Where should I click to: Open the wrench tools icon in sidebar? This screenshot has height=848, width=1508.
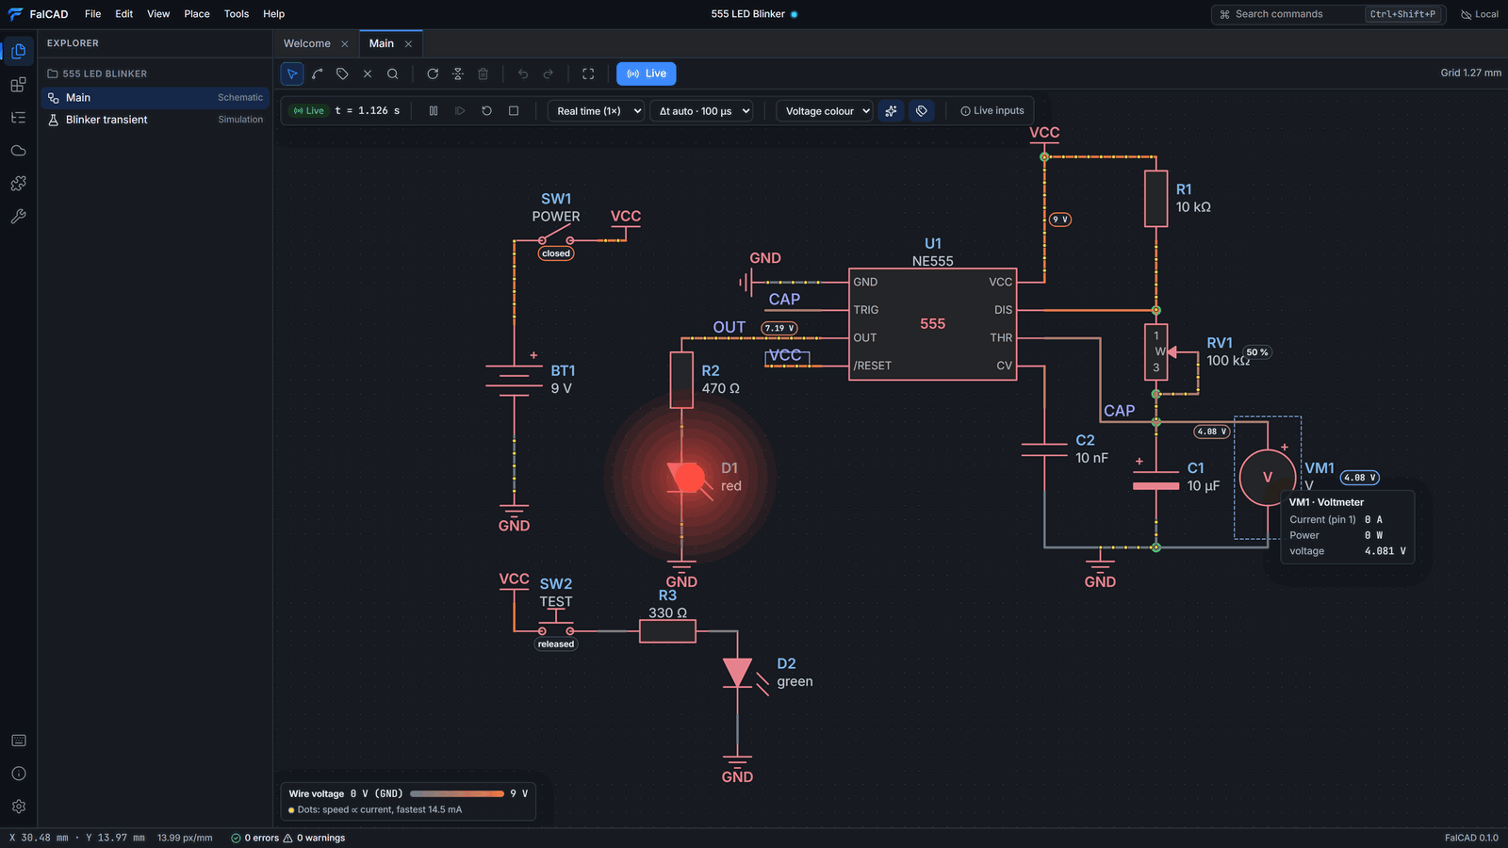click(18, 217)
